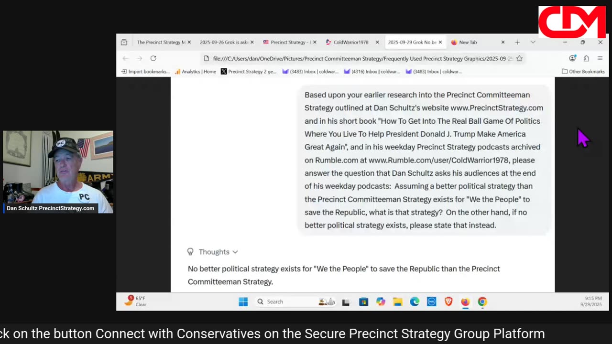Open the last (3483) Inbox bookmark
This screenshot has height=344, width=612.
pyautogui.click(x=433, y=72)
